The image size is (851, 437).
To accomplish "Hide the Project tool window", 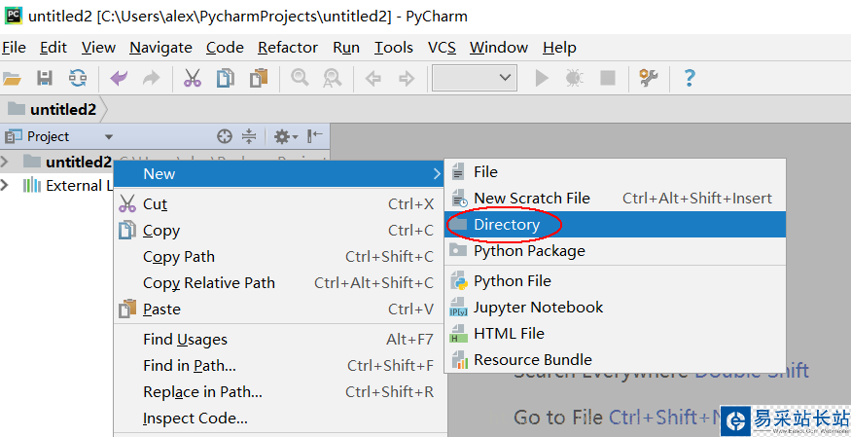I will click(315, 136).
